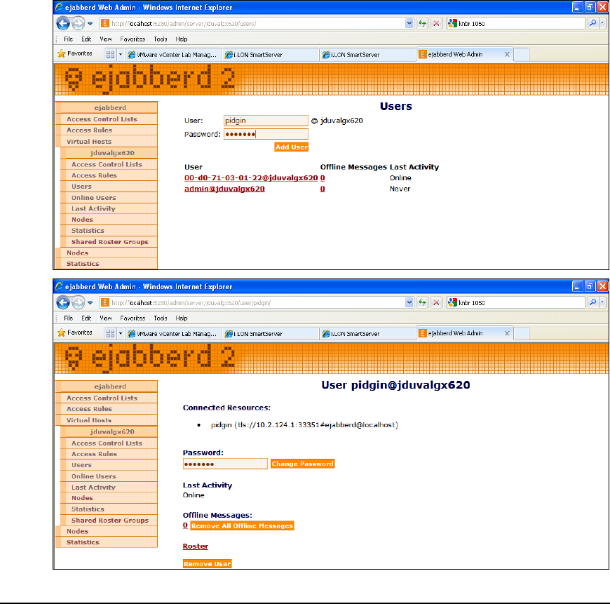Click Password field in Users form
The image size is (610, 604).
click(266, 134)
